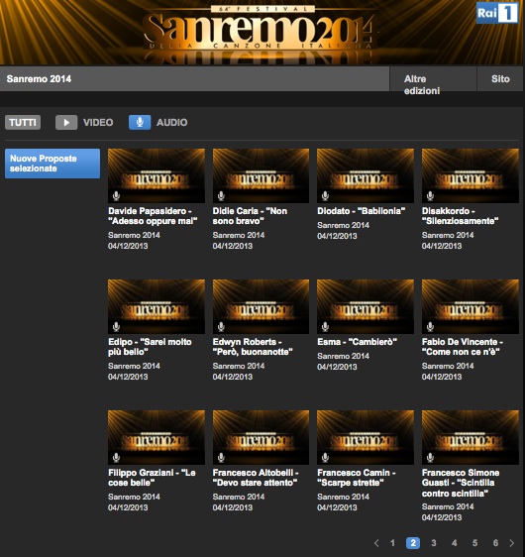Open Davide Papasidero "Adesso oppure mai" link
Image resolution: width=525 pixels, height=557 pixels.
153,216
